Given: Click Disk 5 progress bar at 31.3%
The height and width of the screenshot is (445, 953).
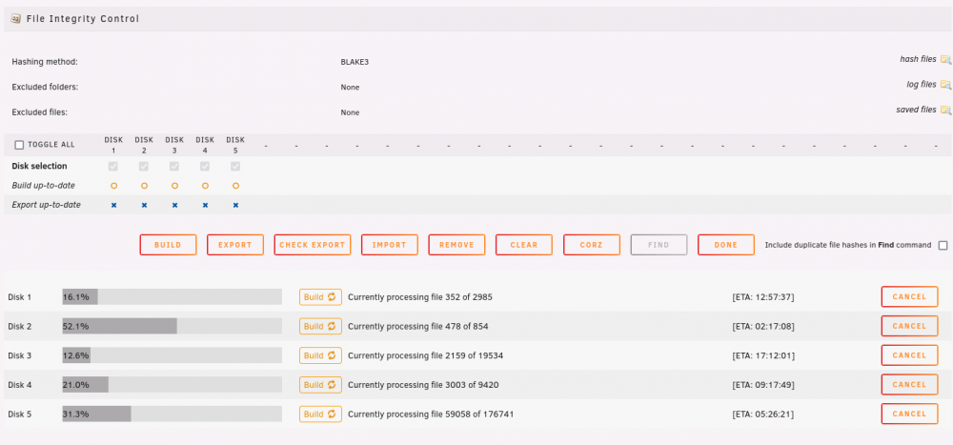Looking at the screenshot, I should (x=172, y=414).
